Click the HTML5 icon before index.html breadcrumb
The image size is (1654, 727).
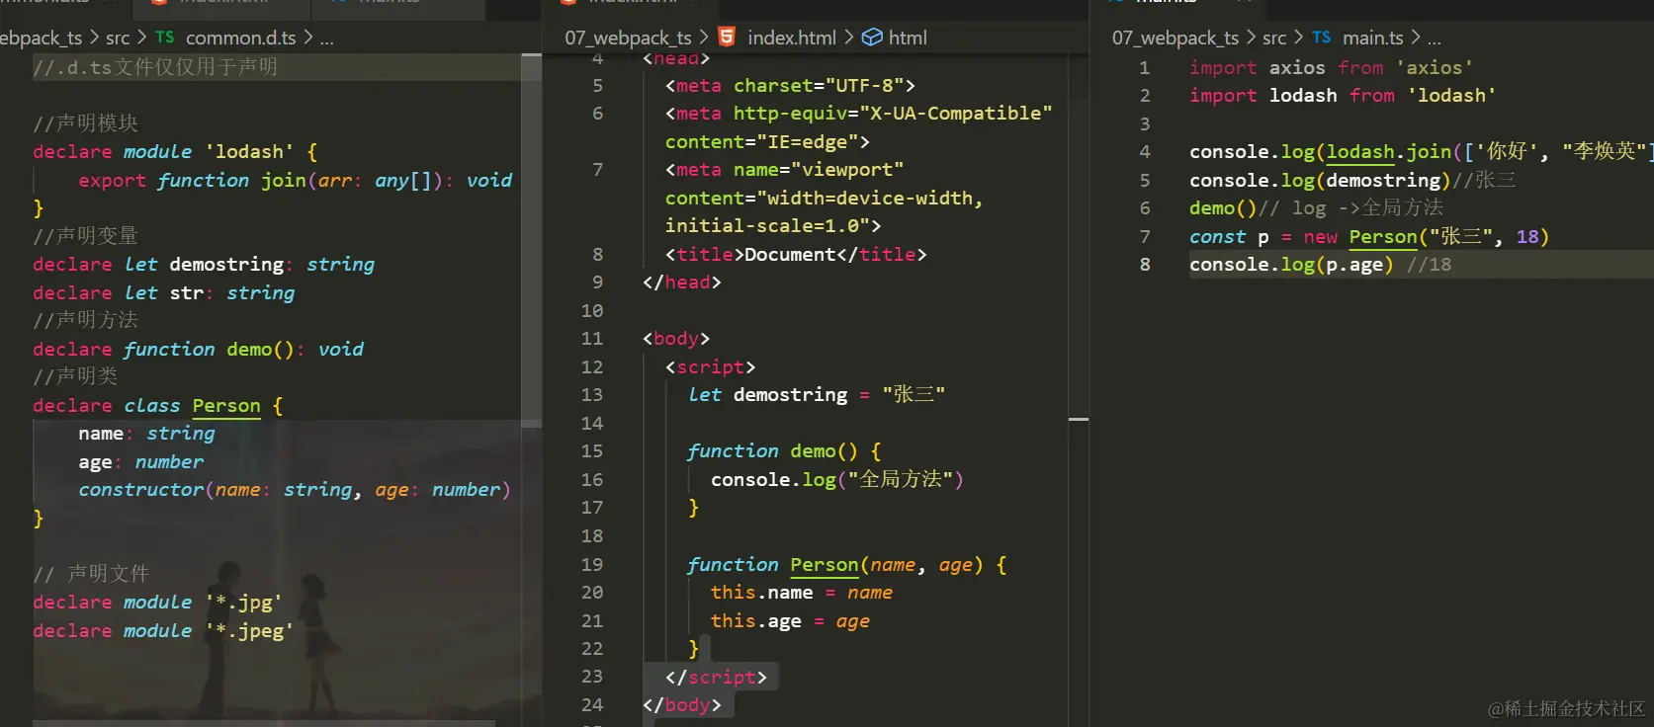[727, 37]
